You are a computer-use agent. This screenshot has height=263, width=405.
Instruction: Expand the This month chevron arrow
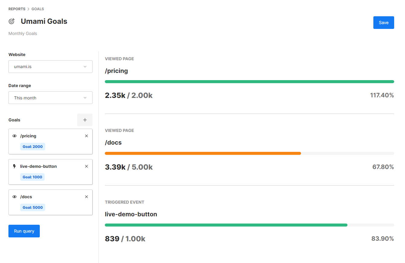(85, 98)
